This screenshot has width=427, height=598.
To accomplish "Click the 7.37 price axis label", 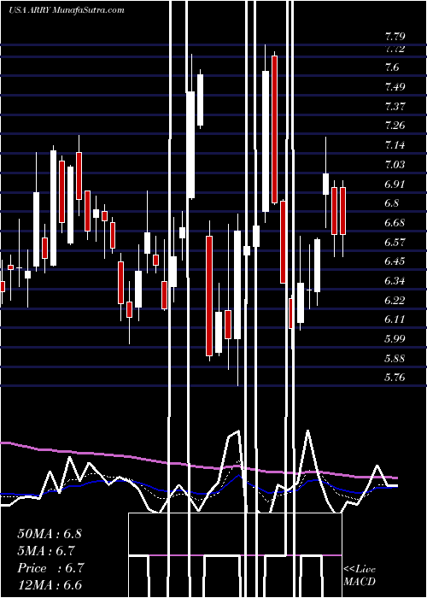I will pyautogui.click(x=395, y=106).
